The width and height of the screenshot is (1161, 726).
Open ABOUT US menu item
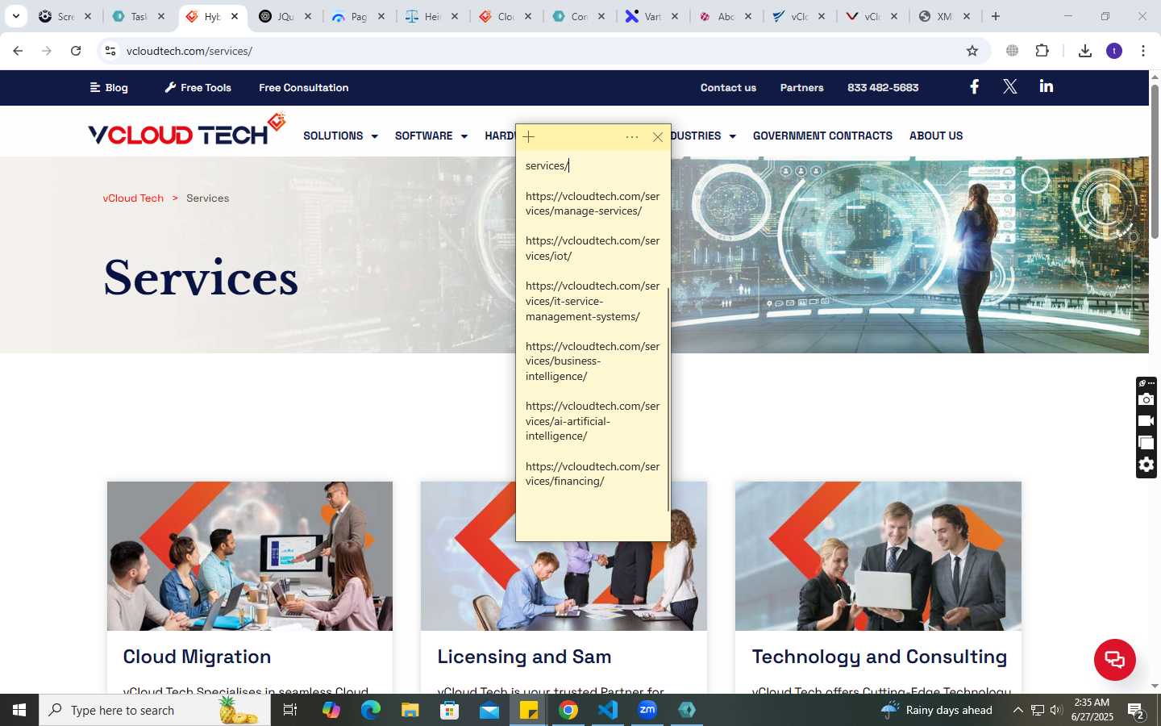click(936, 136)
